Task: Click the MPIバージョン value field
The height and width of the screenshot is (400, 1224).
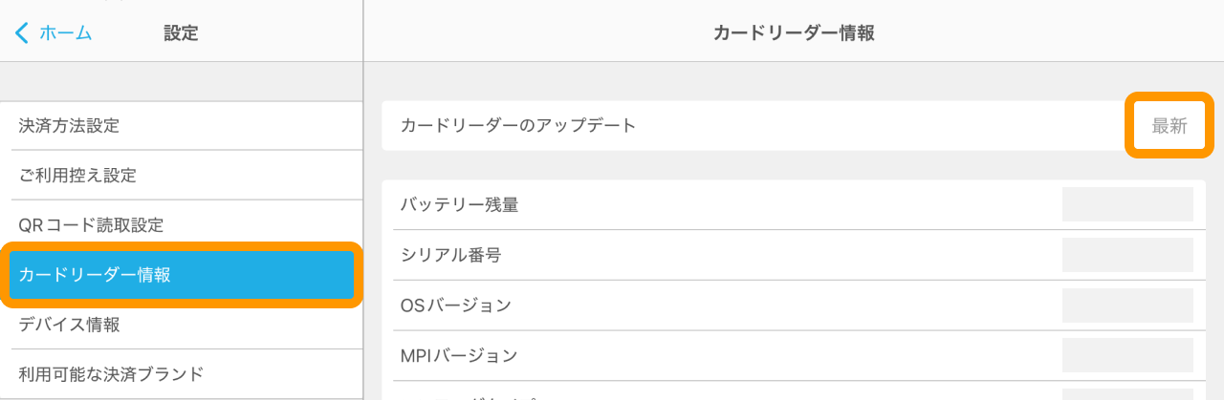Action: 1127,356
